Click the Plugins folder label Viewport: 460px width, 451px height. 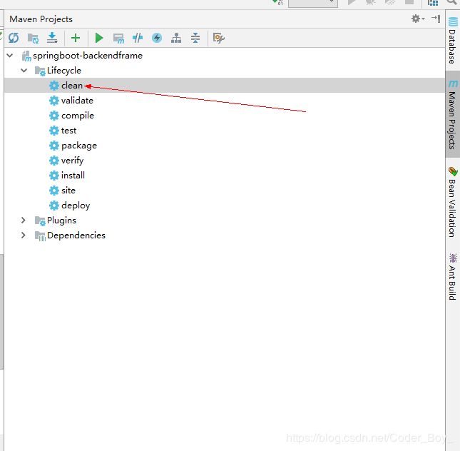click(61, 221)
